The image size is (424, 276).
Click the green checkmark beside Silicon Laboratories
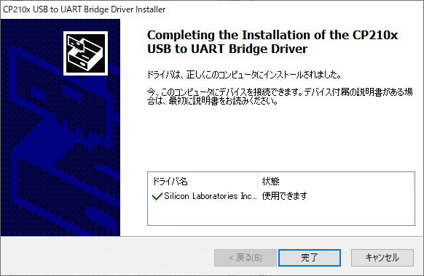pos(157,196)
